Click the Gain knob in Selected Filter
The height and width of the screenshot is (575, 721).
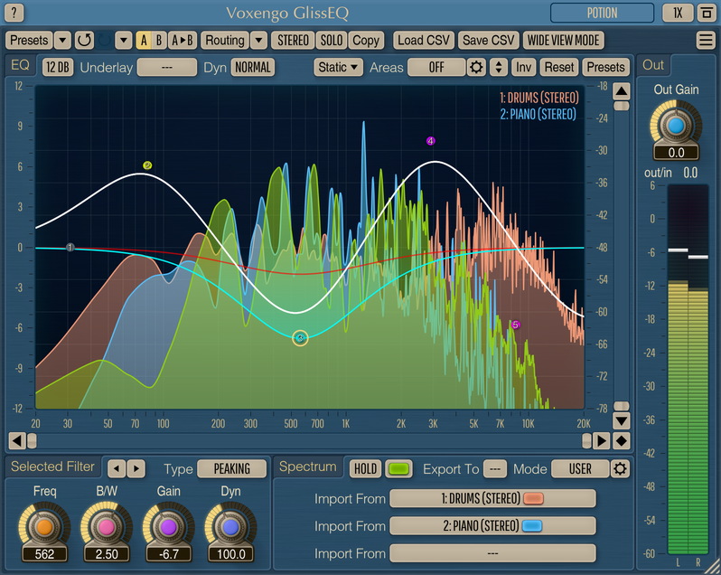(168, 527)
